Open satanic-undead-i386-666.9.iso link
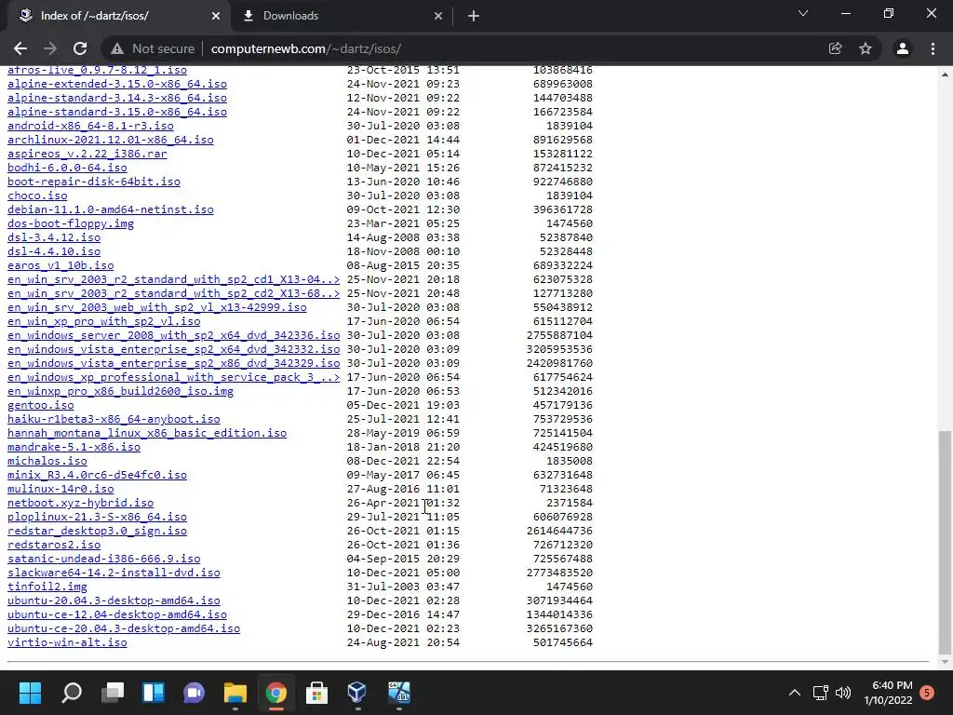Screen dimensions: 953x715 click(x=104, y=560)
